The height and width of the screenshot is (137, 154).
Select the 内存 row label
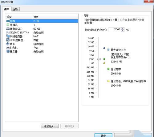[12, 21]
